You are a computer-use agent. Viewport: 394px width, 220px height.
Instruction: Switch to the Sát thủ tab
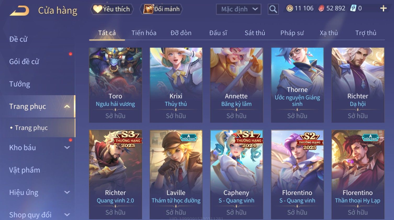[255, 33]
